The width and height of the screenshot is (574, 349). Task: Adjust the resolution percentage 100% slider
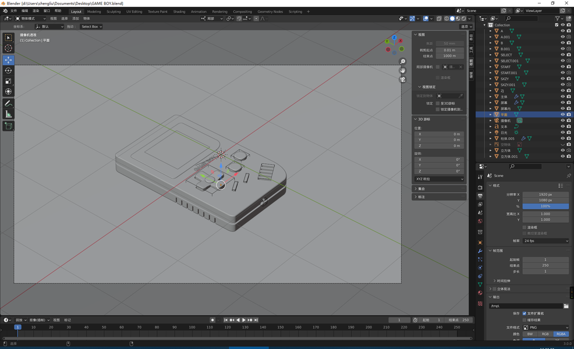tap(545, 206)
